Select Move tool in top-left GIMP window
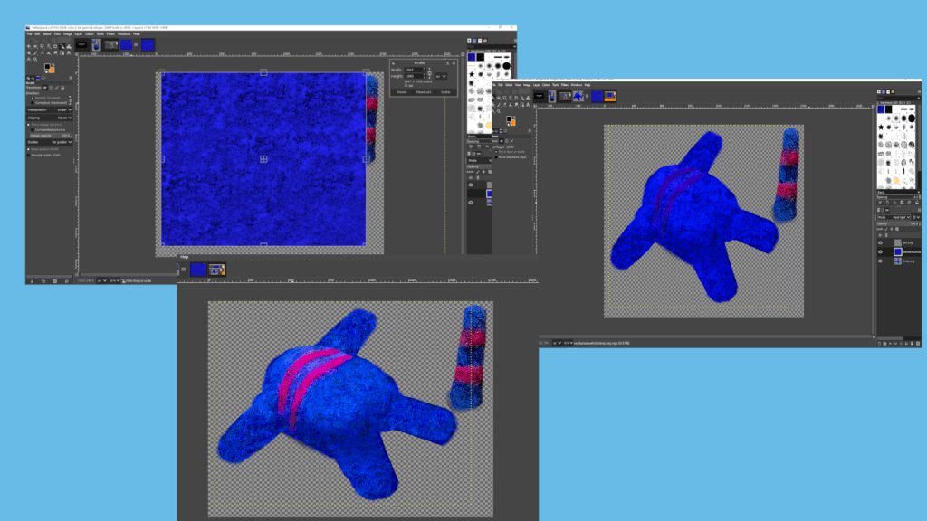927x521 pixels. pos(28,47)
